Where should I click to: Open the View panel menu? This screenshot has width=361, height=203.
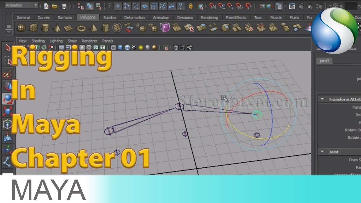[23, 41]
